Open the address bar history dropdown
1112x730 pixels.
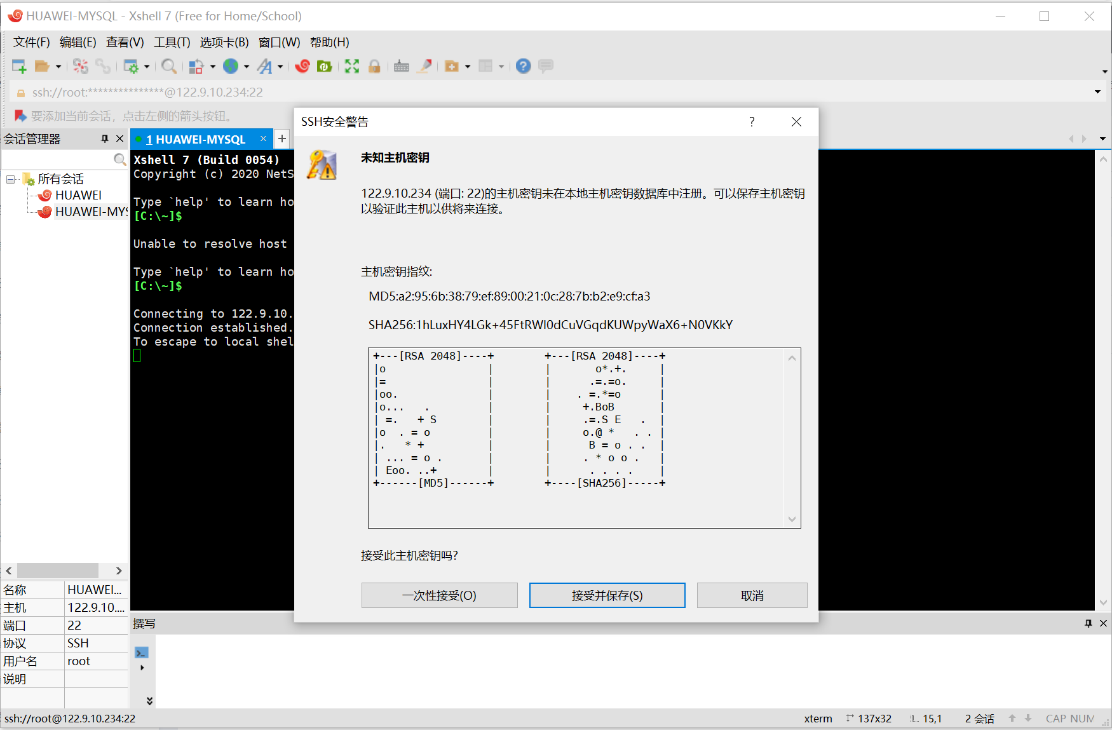[x=1097, y=92]
